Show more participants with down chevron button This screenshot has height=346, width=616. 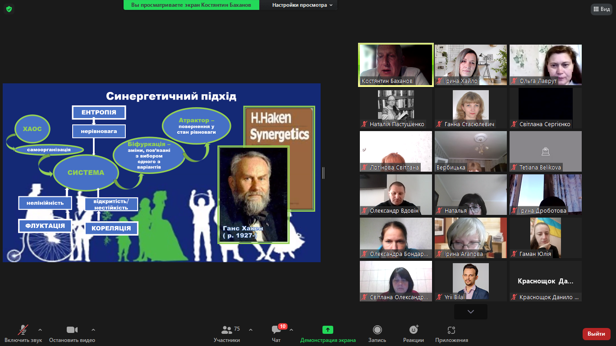[x=470, y=312]
